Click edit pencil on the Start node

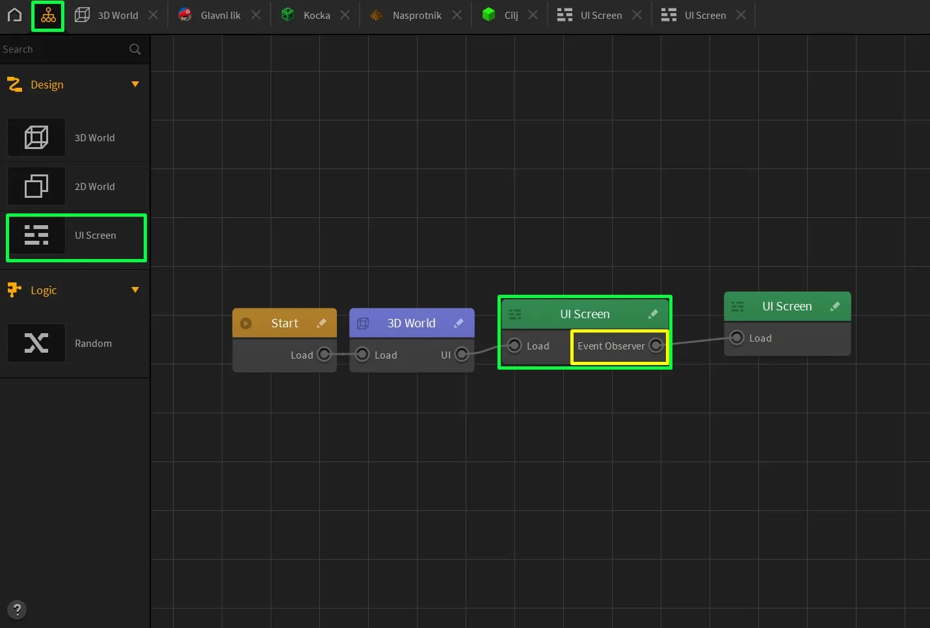tap(321, 323)
